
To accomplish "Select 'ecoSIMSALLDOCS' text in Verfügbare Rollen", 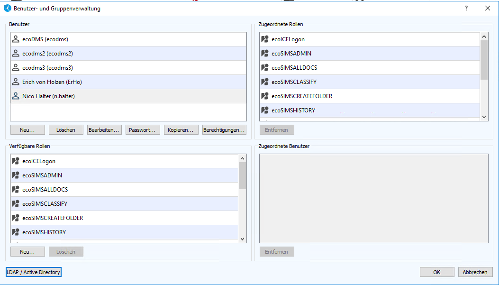I will 45,190.
